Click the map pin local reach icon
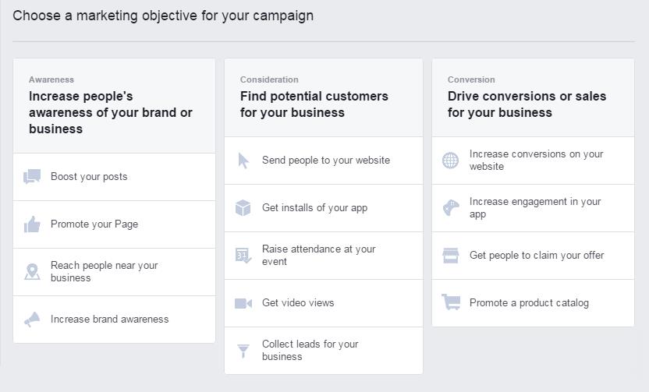Image resolution: width=649 pixels, height=392 pixels. [x=32, y=272]
